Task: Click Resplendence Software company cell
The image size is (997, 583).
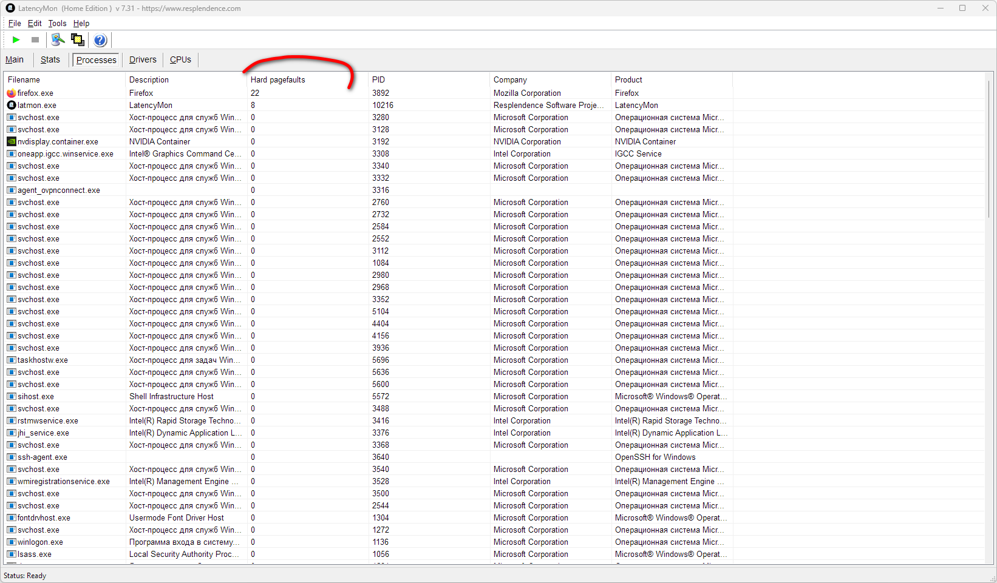Action: point(549,106)
